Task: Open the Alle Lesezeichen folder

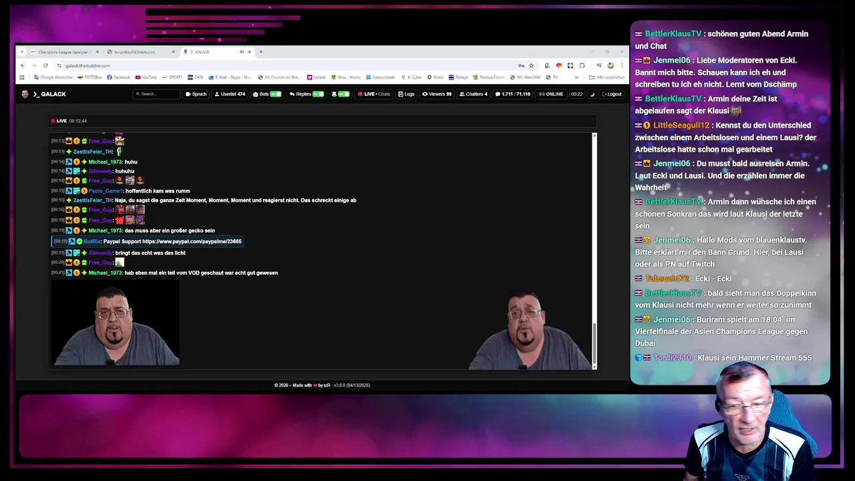Action: click(x=607, y=77)
